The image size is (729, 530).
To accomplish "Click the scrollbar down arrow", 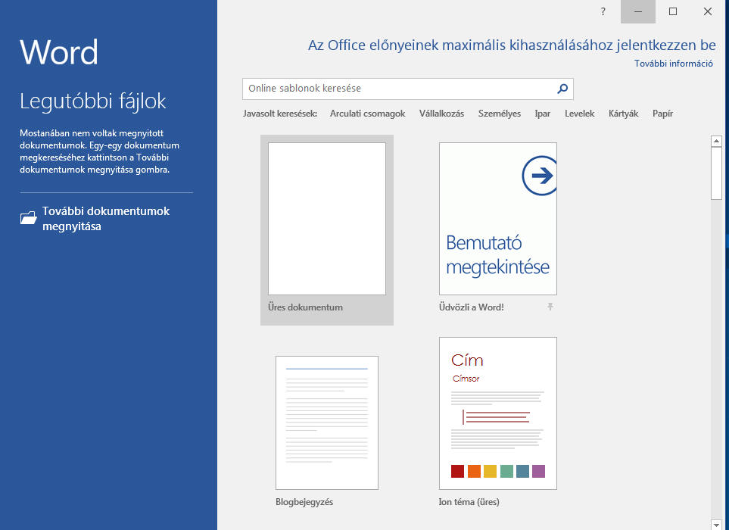I will [716, 525].
